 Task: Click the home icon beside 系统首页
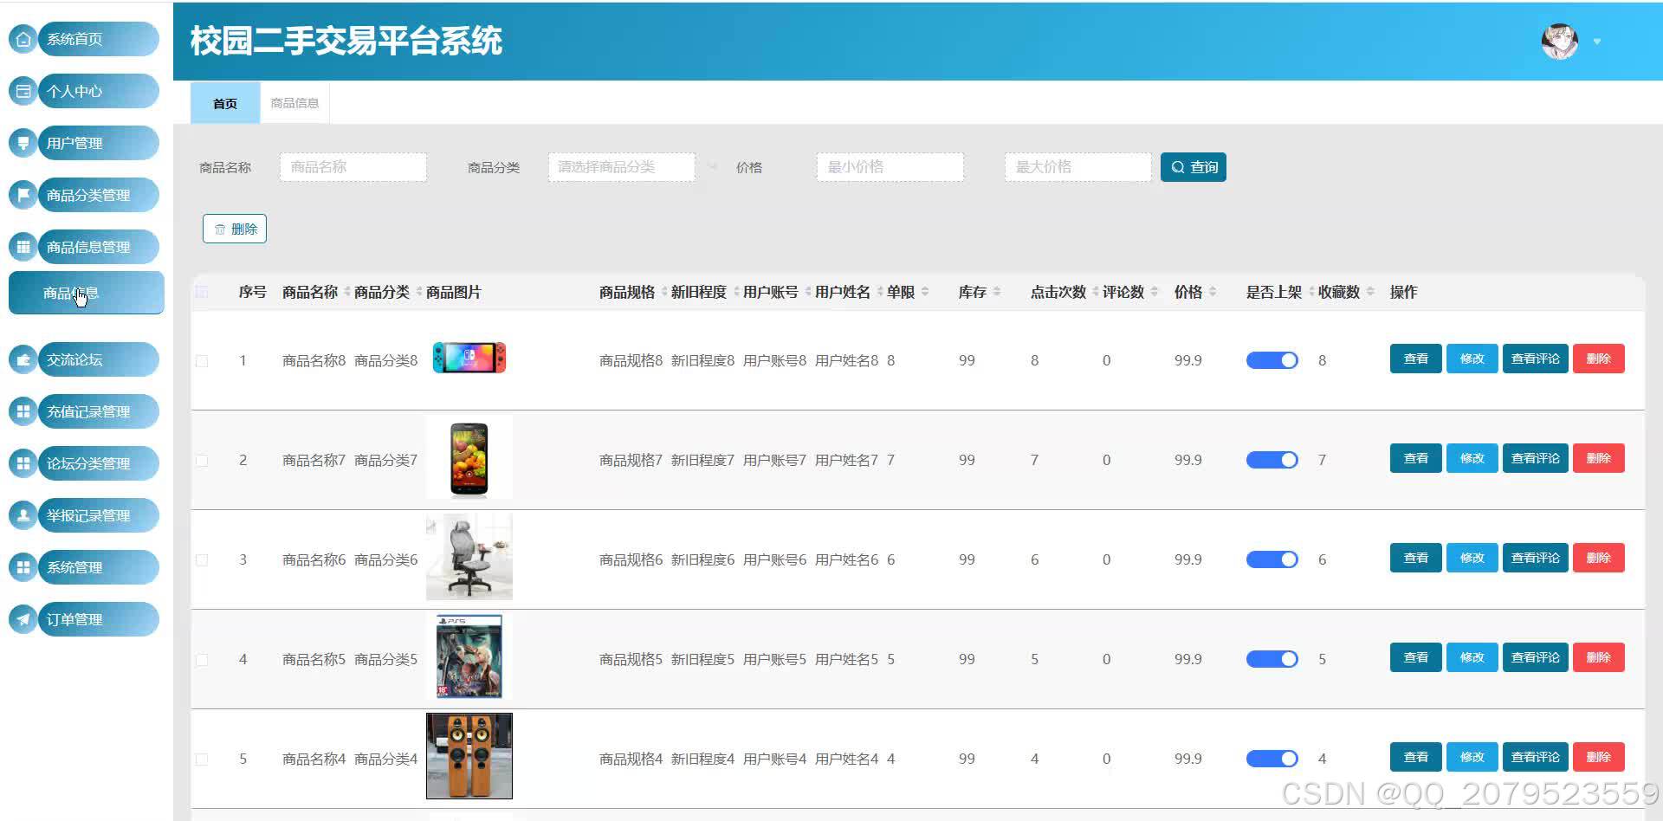(x=23, y=39)
